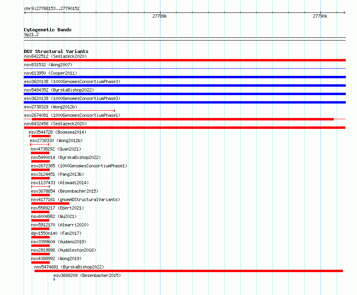Click the 27789k ruler tick label
The width and height of the screenshot is (357, 295).
coord(160,16)
